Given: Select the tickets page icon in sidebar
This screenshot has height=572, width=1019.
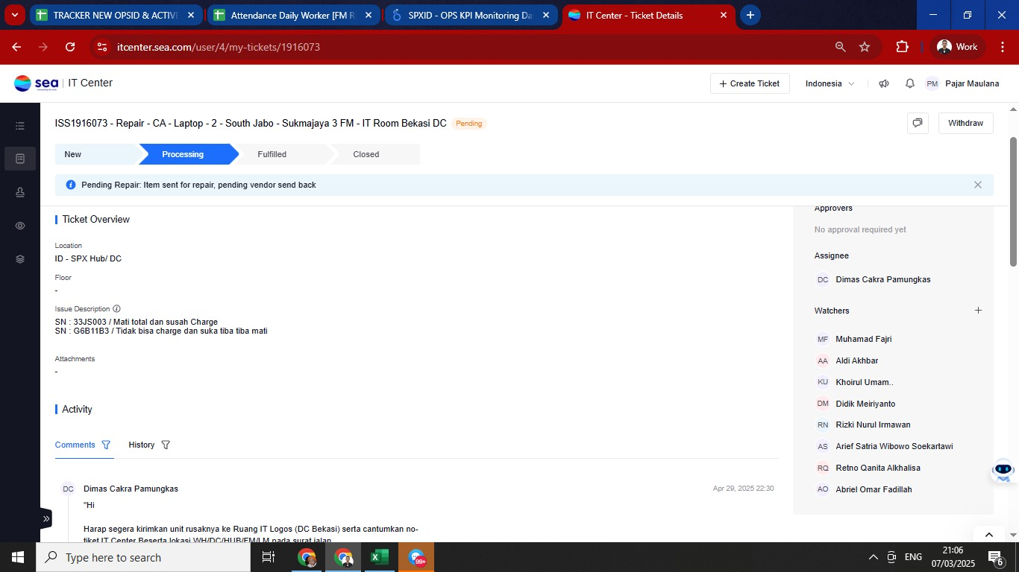Looking at the screenshot, I should 20,159.
